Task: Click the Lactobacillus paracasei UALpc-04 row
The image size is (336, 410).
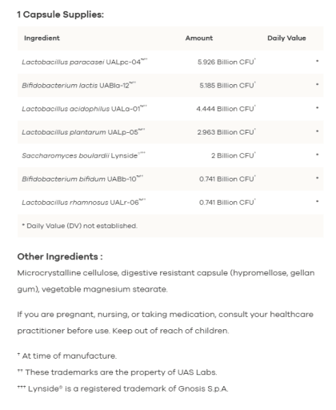Action: coord(170,62)
